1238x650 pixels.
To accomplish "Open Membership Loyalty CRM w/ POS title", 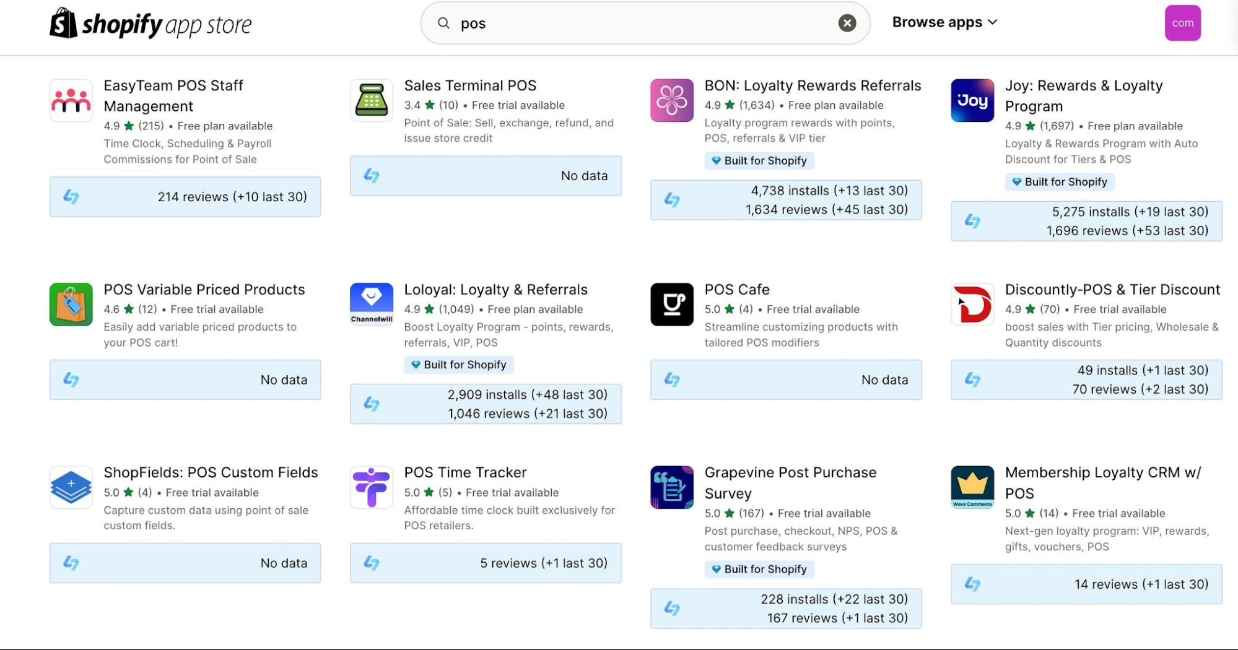I will click(1103, 483).
